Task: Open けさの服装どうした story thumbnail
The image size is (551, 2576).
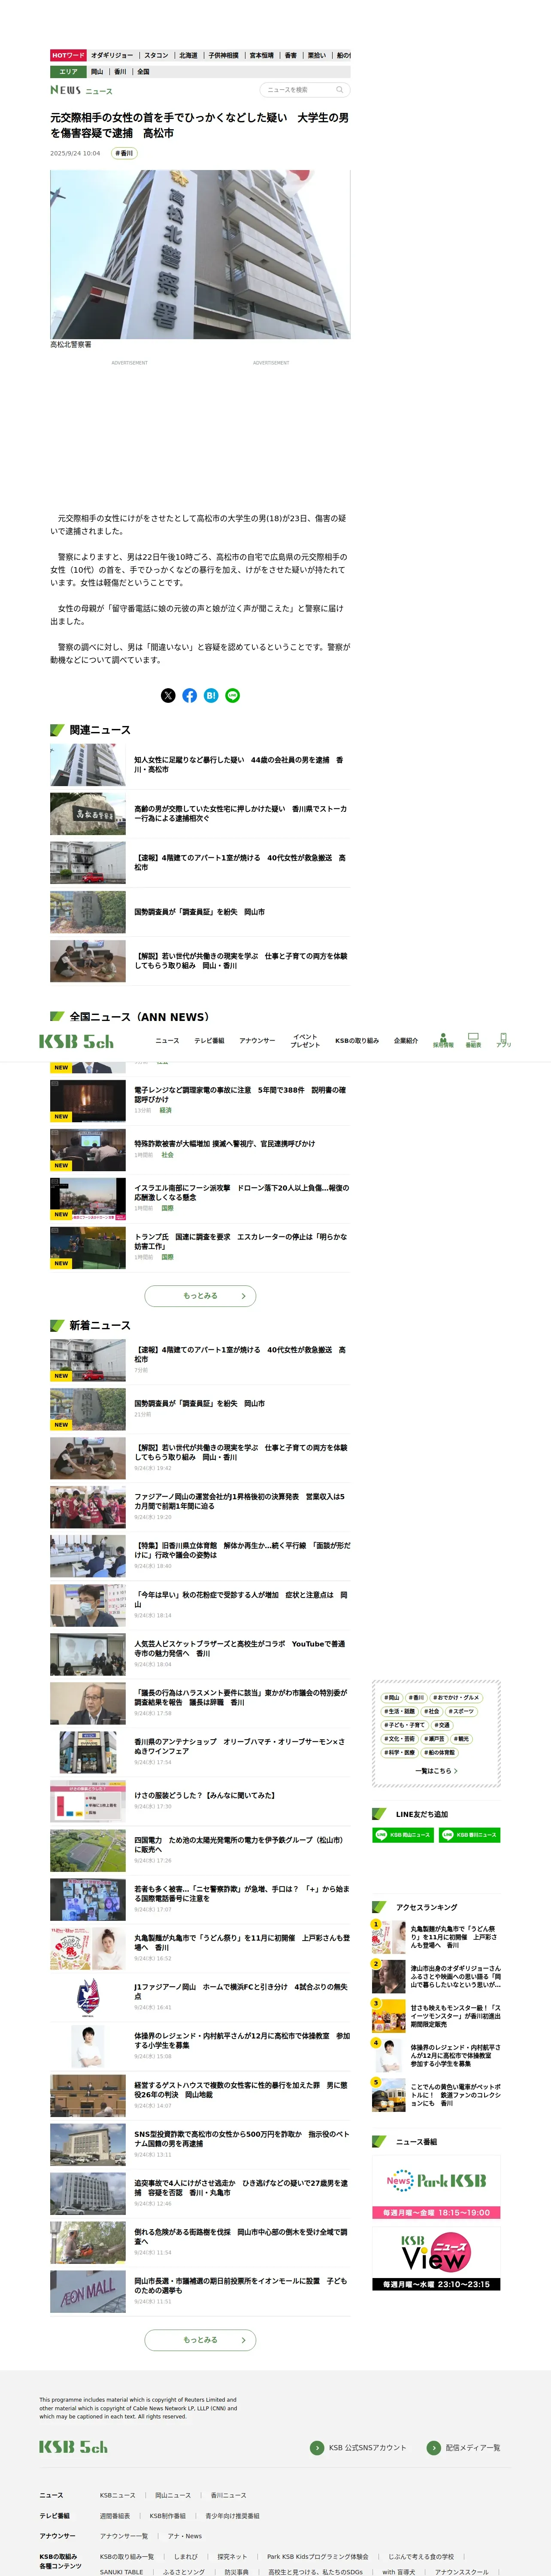Action: [x=88, y=1802]
